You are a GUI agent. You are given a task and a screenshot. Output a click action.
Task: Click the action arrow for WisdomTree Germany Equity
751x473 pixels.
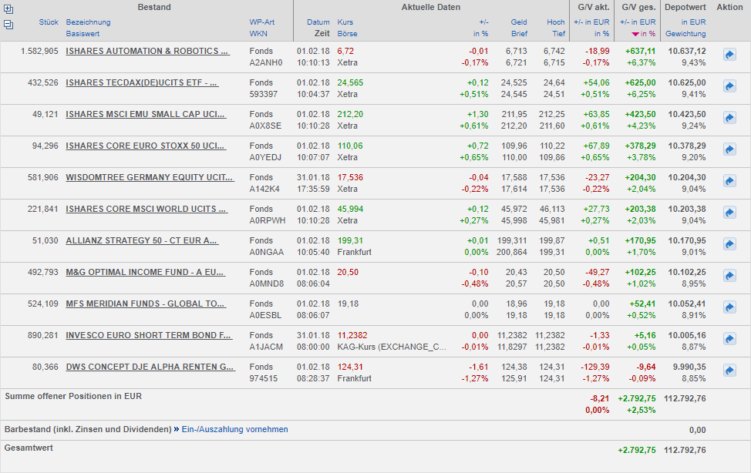coord(729,181)
